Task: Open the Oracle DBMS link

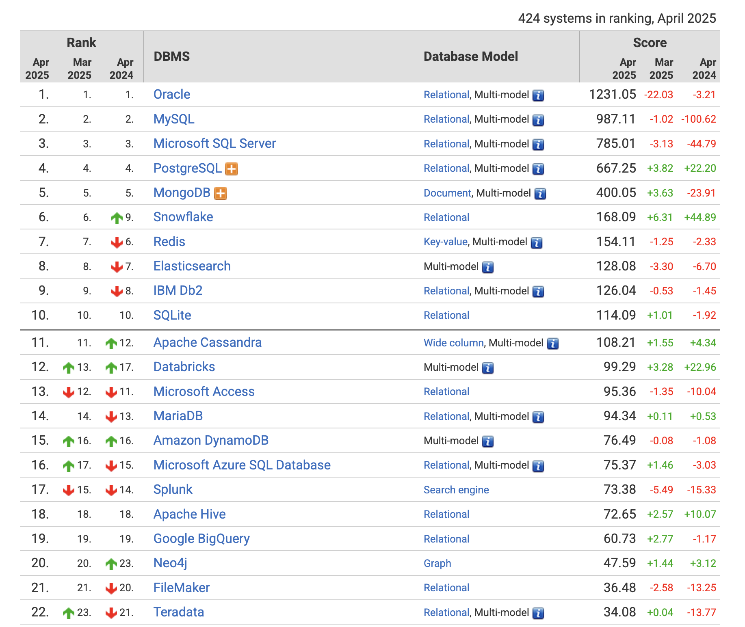Action: pyautogui.click(x=172, y=94)
